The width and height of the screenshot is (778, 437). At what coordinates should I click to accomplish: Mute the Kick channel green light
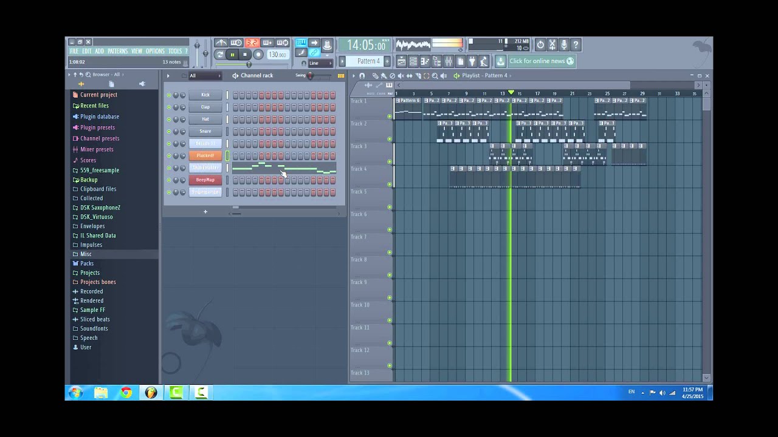(169, 95)
